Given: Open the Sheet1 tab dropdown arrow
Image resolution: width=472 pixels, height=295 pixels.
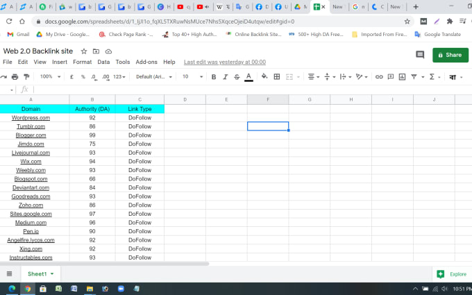Looking at the screenshot, I should pyautogui.click(x=52, y=273).
